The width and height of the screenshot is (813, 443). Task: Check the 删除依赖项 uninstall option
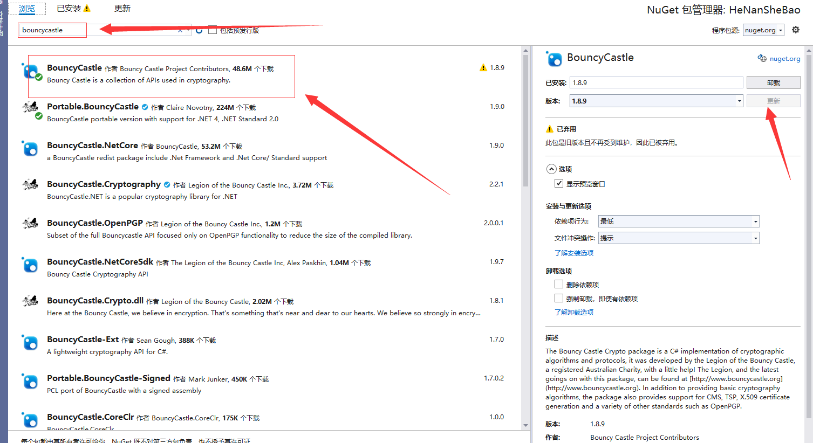click(559, 284)
